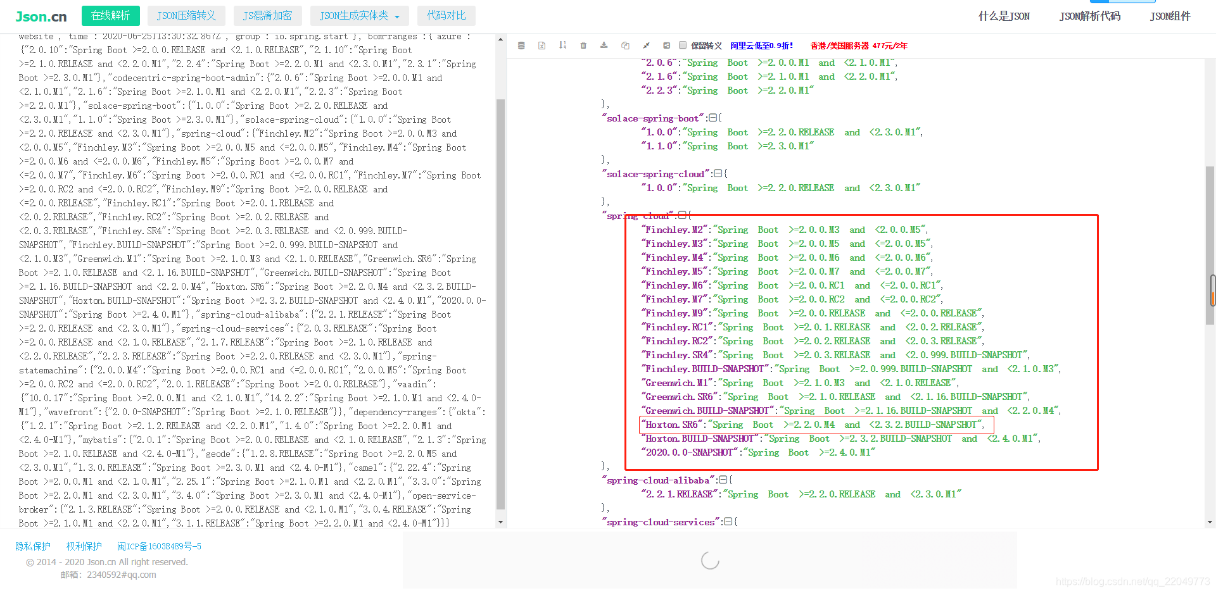Collapse the solace-spring-boot node
1216x593 pixels.
[712, 118]
